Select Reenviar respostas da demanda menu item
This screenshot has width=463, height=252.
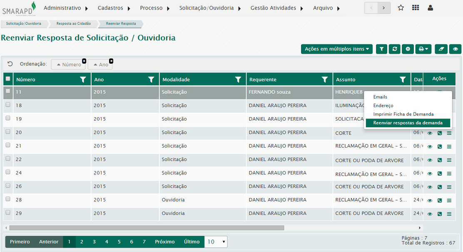[x=408, y=123]
